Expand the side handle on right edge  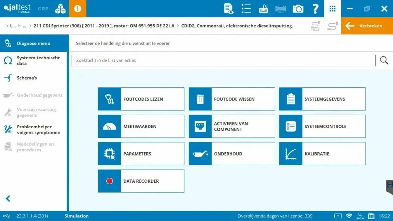tap(389, 185)
